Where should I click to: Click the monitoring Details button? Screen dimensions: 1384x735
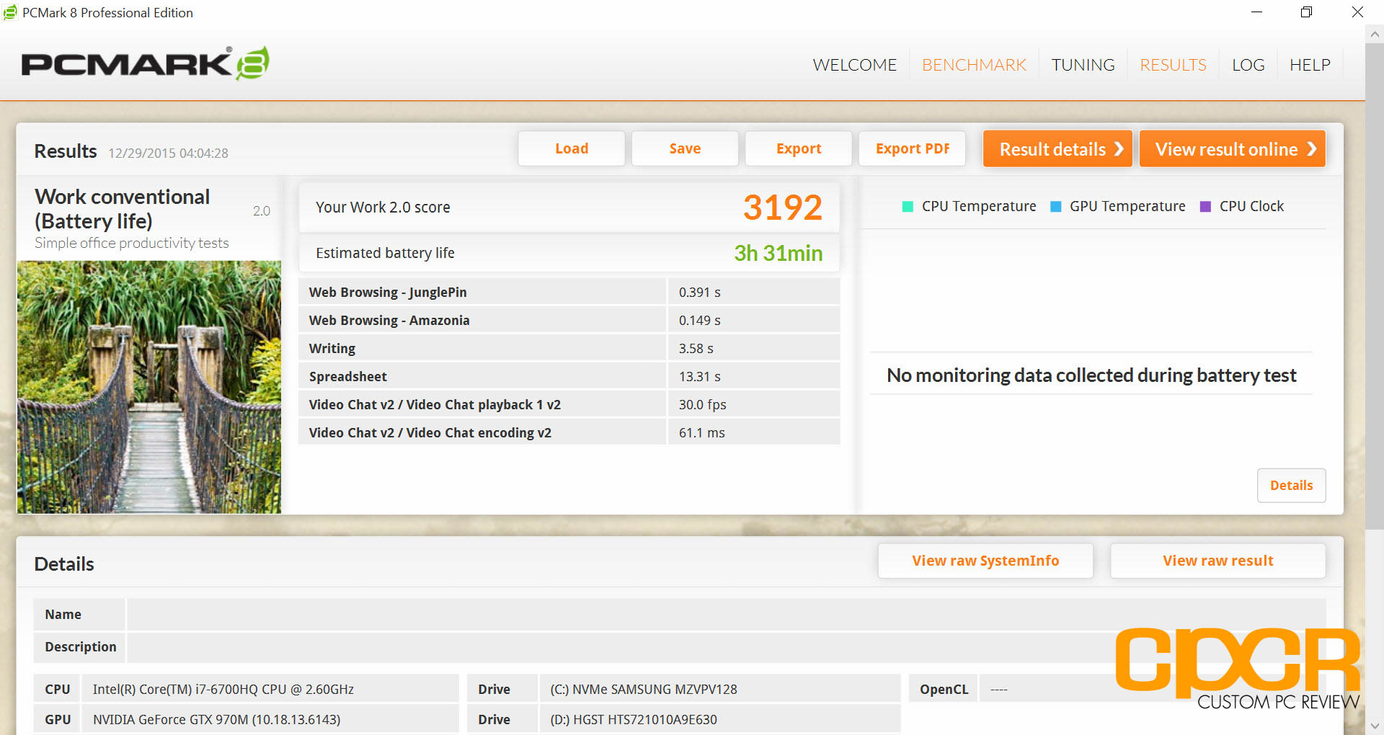[1291, 485]
